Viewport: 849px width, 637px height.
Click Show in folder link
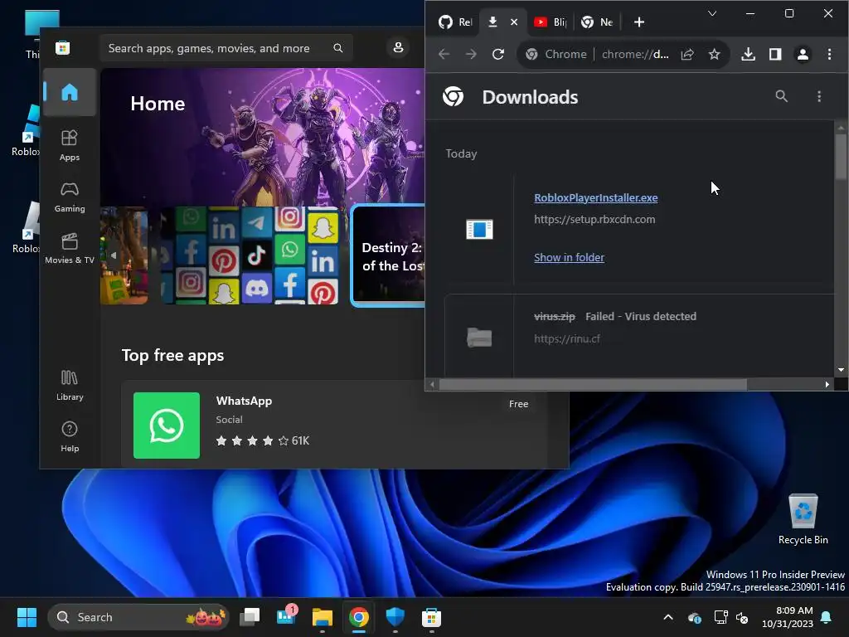click(x=569, y=257)
